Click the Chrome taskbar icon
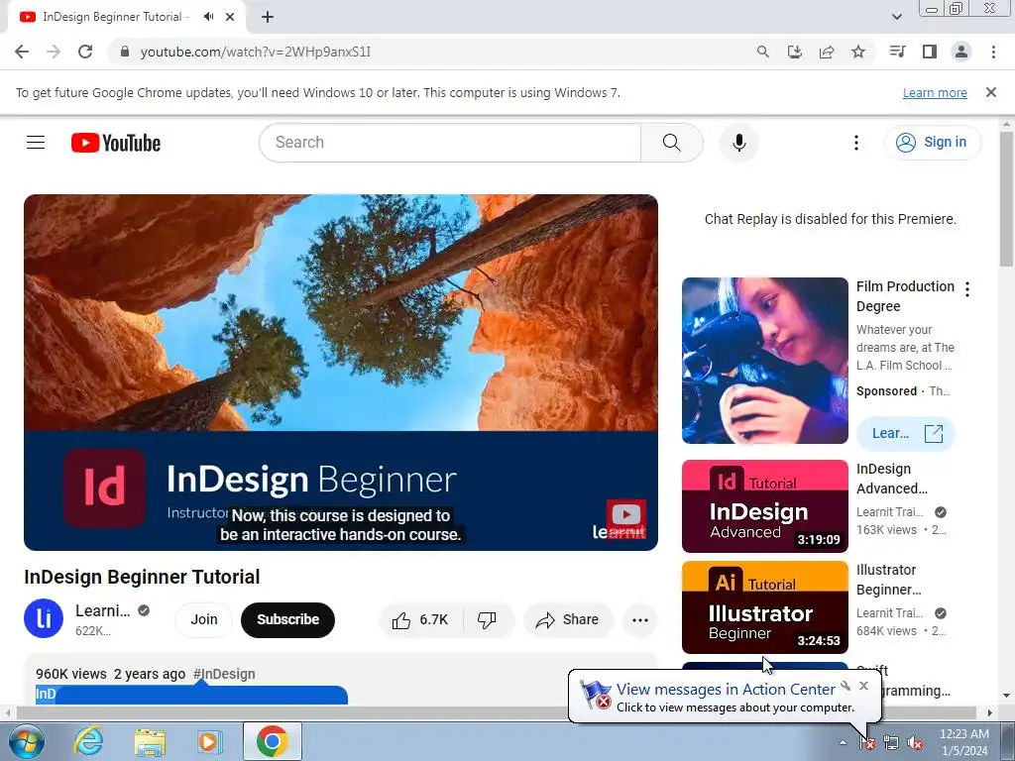This screenshot has height=761, width=1015. pos(272,741)
